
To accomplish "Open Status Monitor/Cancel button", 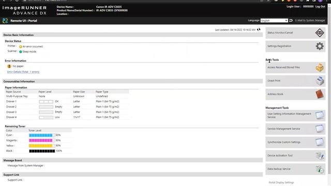I will (x=295, y=33).
